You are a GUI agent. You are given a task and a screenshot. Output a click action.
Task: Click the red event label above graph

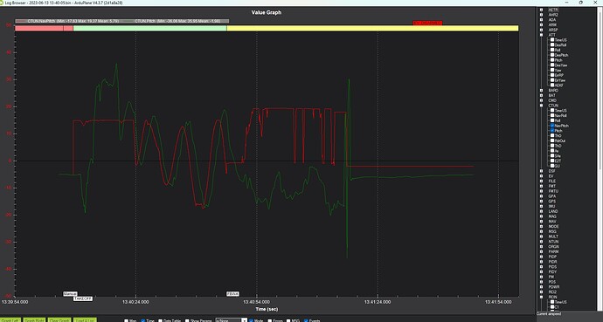point(427,23)
